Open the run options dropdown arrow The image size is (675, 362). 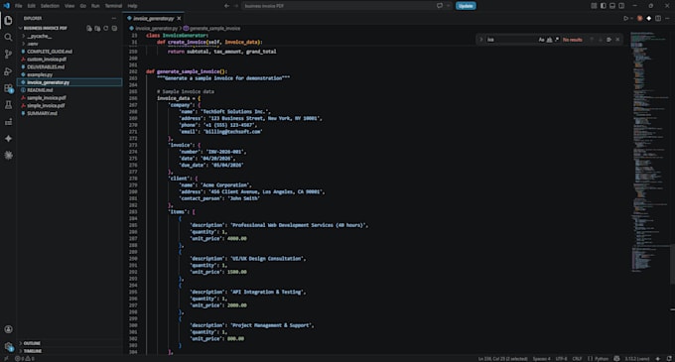coord(631,19)
